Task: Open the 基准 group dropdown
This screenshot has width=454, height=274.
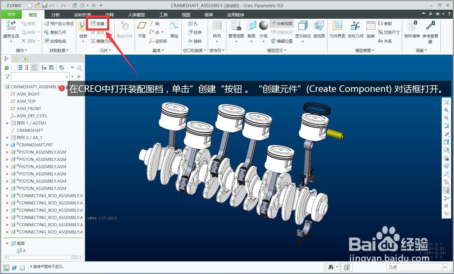Action: pos(158,51)
